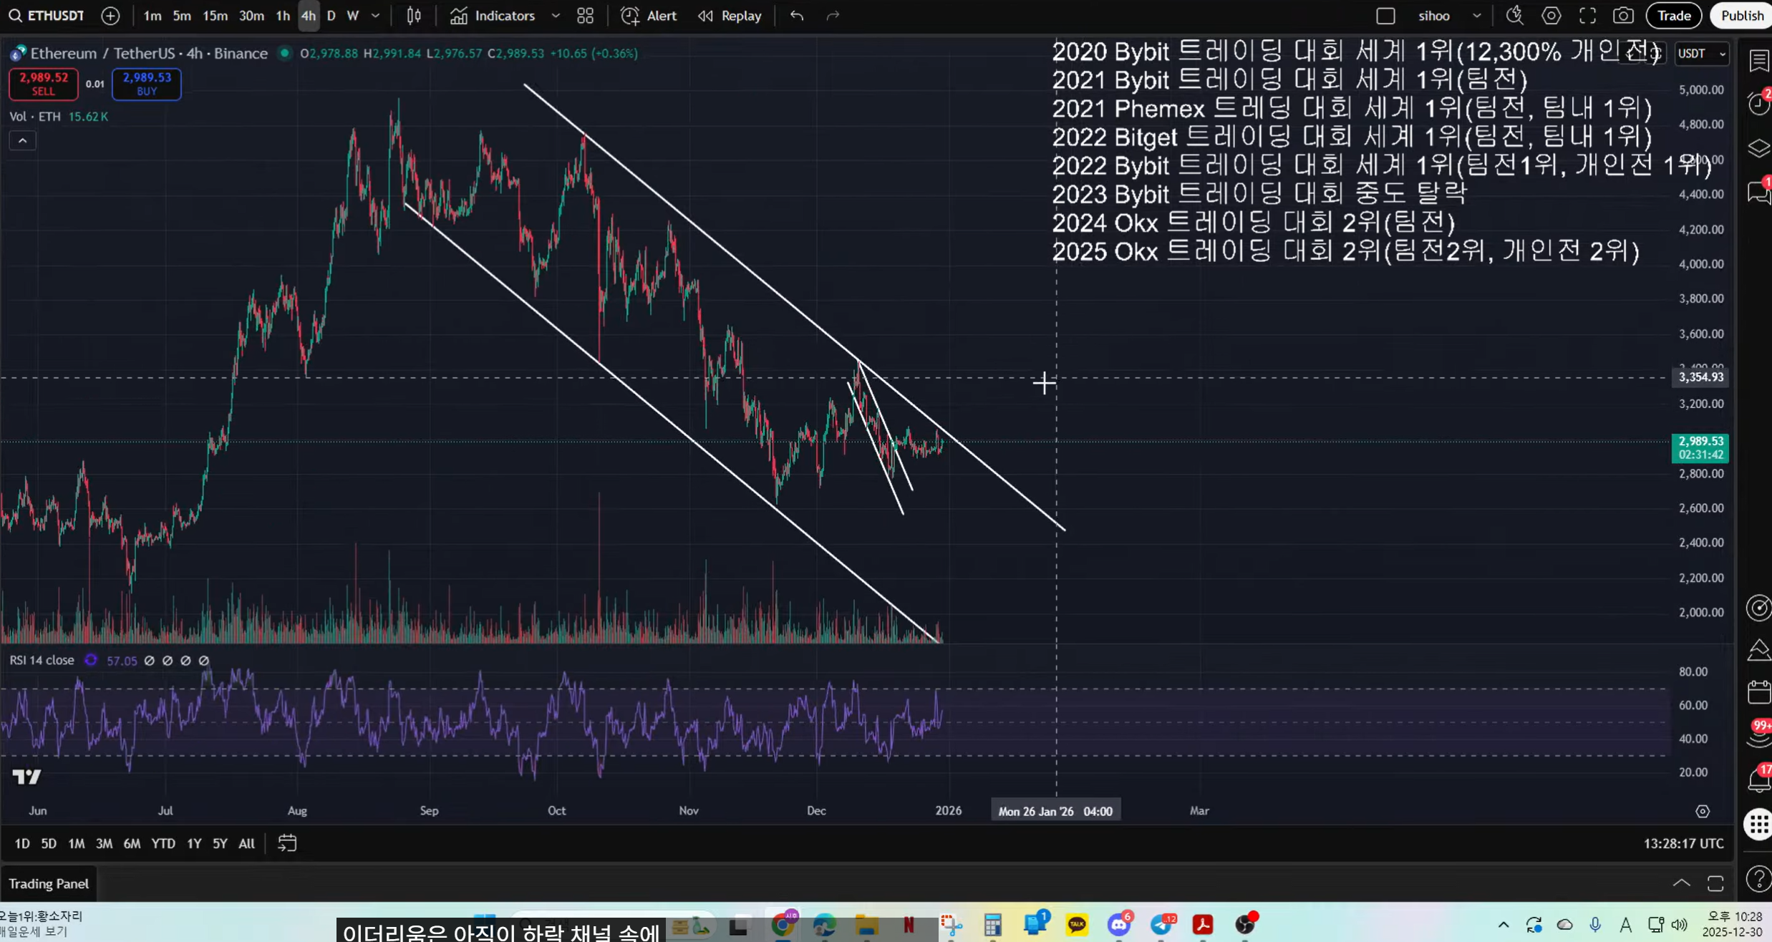
Task: Take a chart snapshot with the camera icon
Action: click(x=1622, y=16)
